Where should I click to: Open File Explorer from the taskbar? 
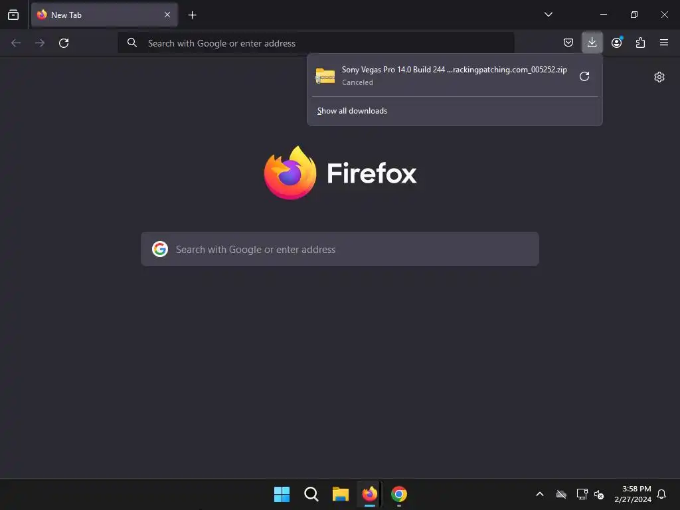click(341, 494)
